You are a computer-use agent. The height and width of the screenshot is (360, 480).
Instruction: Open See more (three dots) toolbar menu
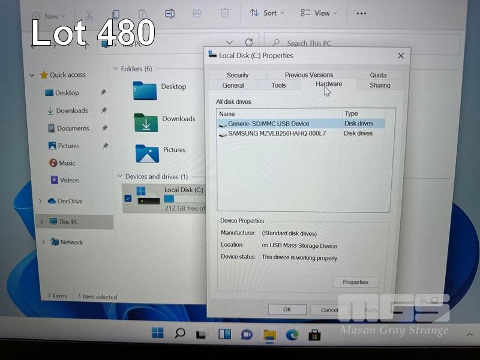point(361,13)
